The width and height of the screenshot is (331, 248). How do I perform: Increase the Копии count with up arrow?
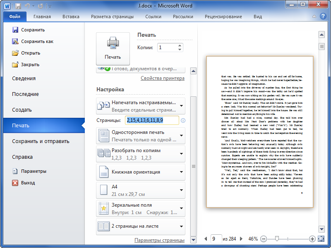point(180,45)
